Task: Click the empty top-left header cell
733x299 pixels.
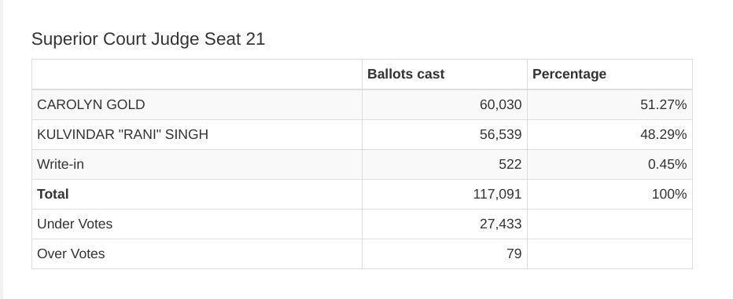Action: pyautogui.click(x=197, y=75)
